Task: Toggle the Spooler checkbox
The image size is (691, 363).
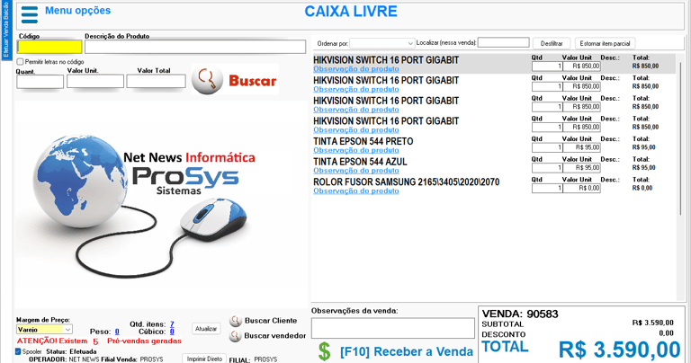Action: tap(18, 351)
